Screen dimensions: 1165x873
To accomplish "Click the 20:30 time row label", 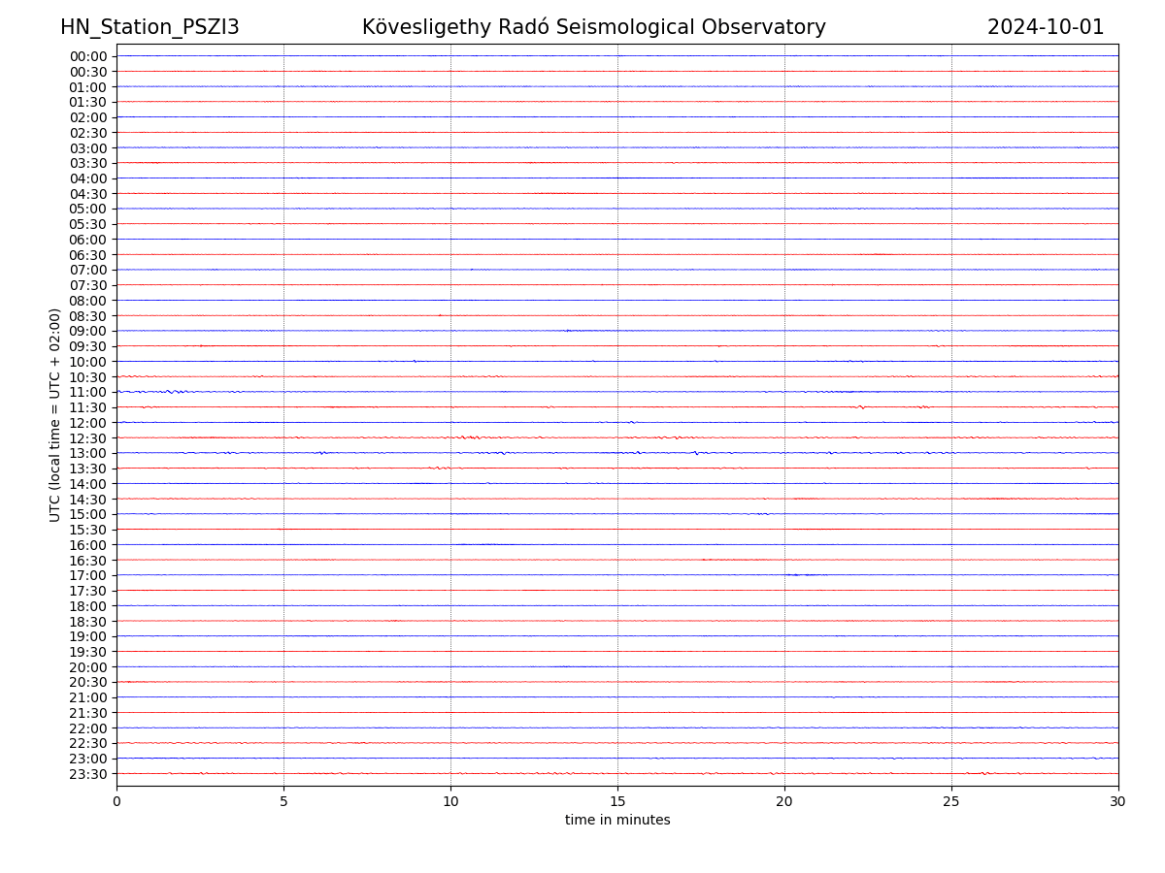I will [x=88, y=683].
